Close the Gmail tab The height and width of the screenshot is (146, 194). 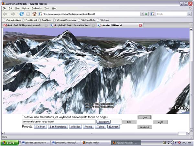(46, 25)
